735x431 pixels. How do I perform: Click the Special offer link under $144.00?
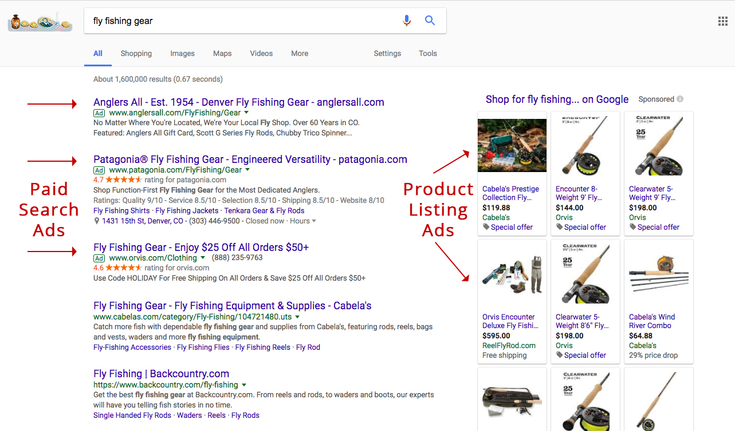[585, 227]
